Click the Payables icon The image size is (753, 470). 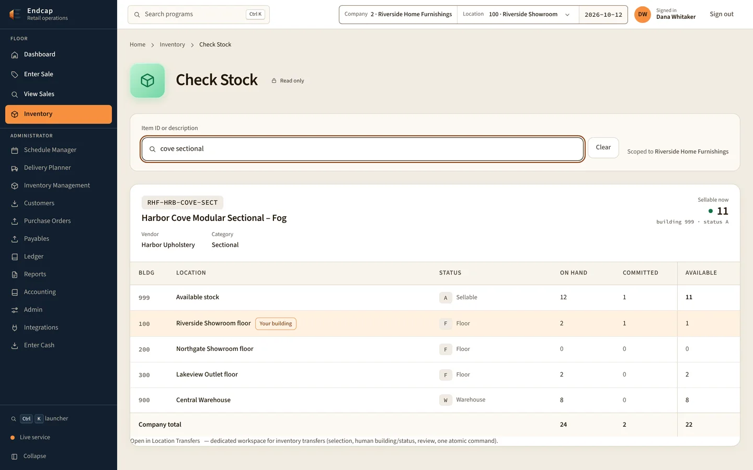coord(15,239)
